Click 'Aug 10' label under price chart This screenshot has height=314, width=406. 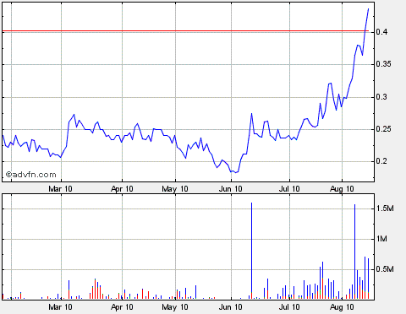click(342, 189)
